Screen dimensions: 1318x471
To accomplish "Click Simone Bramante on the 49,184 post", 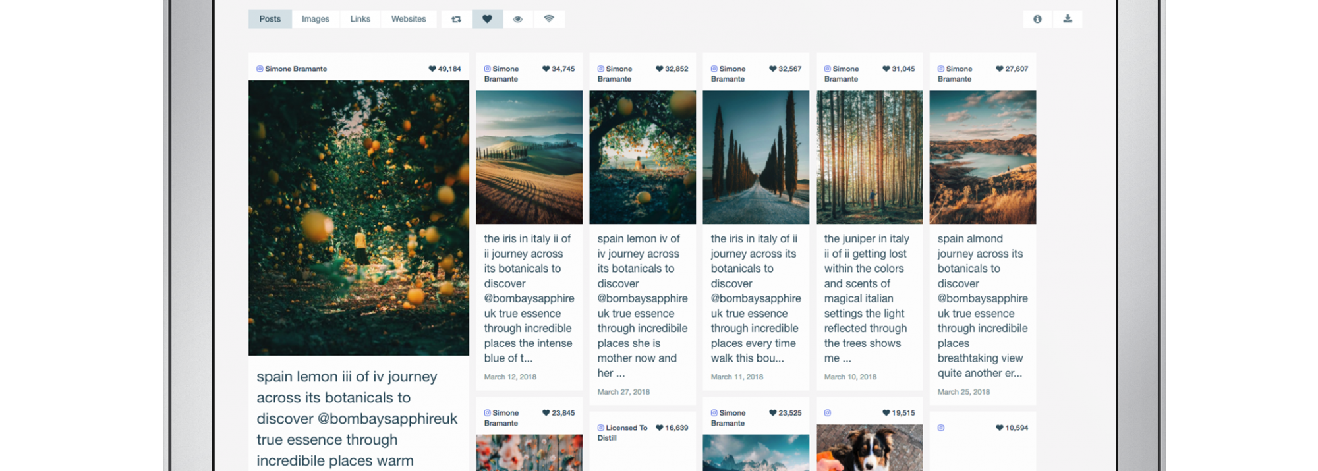I will click(x=296, y=69).
